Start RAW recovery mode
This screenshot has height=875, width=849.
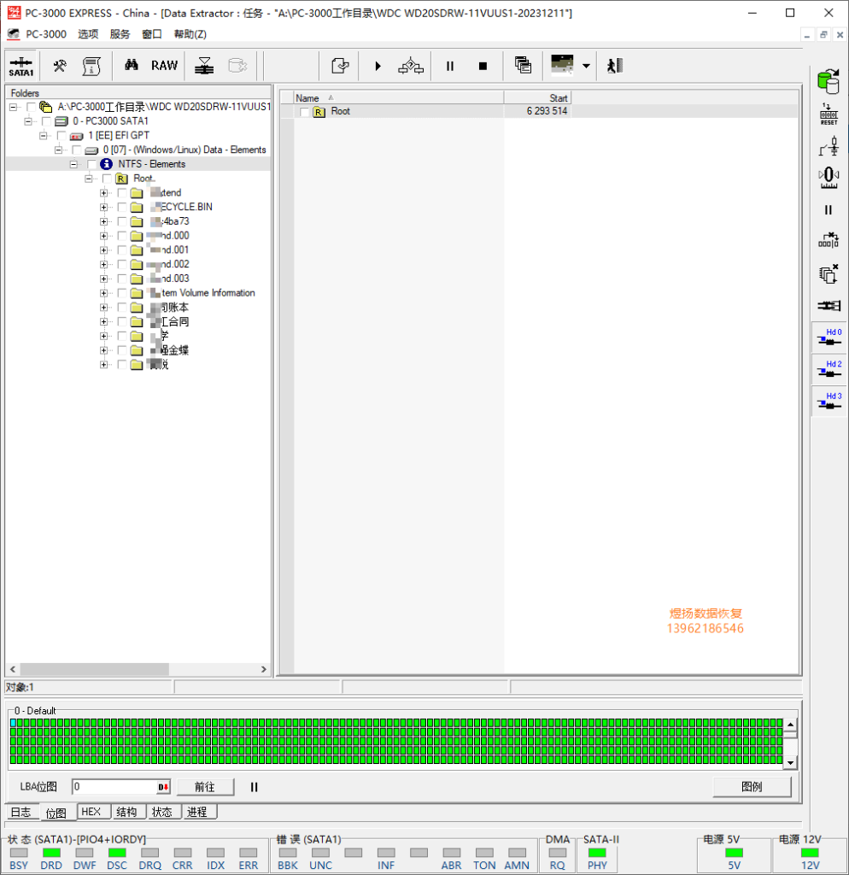point(165,66)
